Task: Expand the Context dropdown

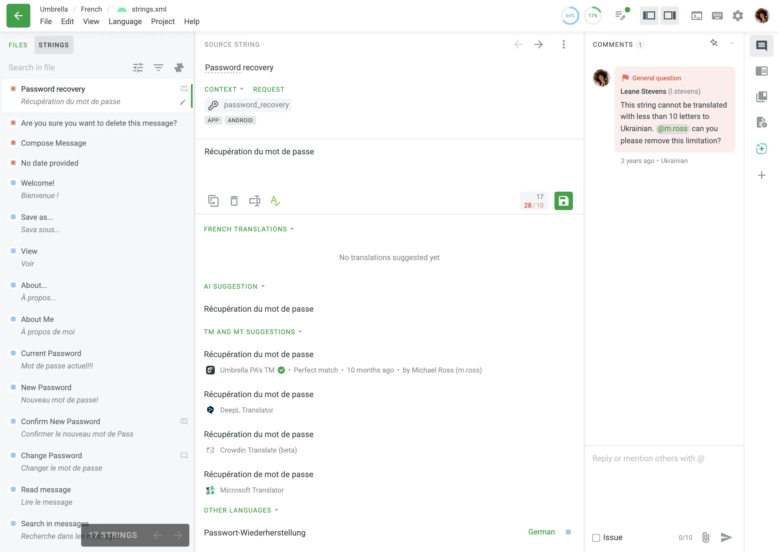Action: (224, 89)
